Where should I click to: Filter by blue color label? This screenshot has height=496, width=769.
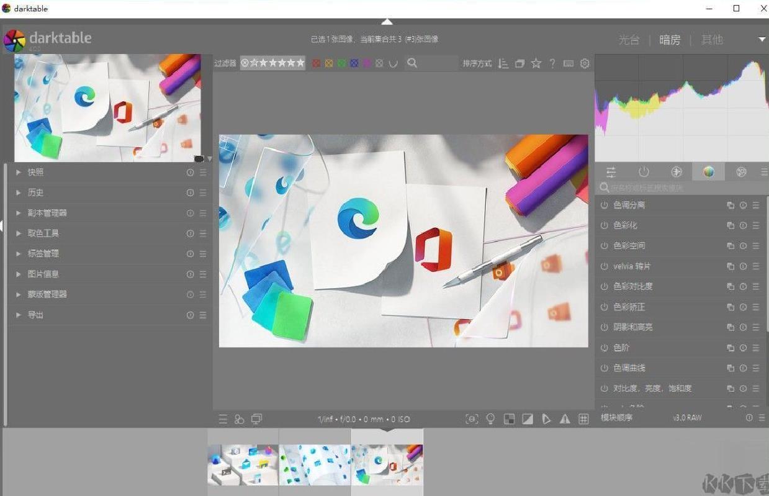pos(354,63)
